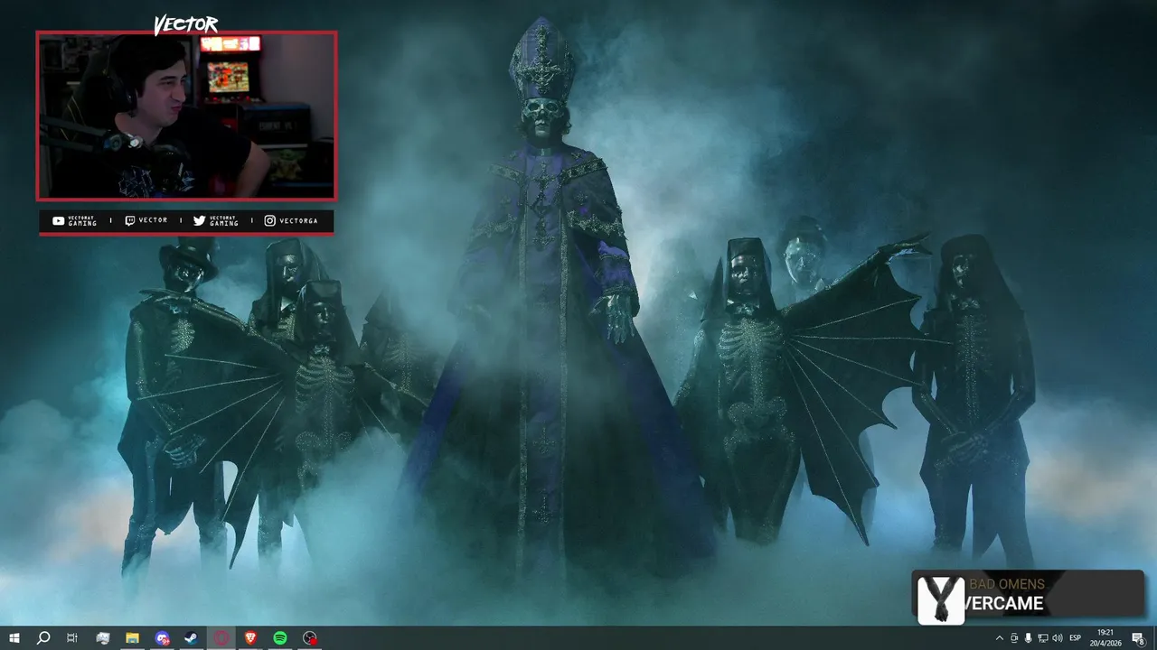The height and width of the screenshot is (650, 1157).
Task: Open taskbar Search magnifier
Action: pos(42,638)
